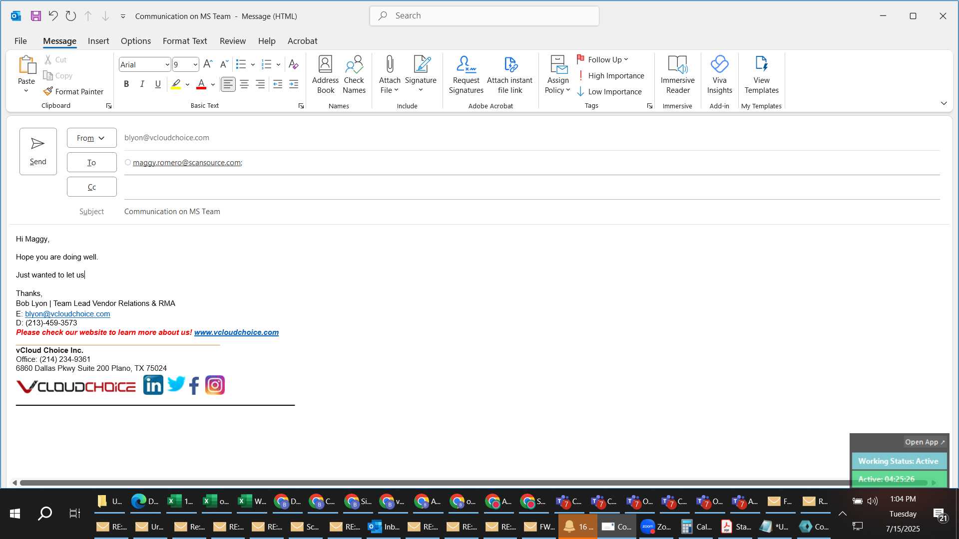Image resolution: width=959 pixels, height=539 pixels.
Task: Open www.vcloudchoice.com website link
Action: (236, 332)
